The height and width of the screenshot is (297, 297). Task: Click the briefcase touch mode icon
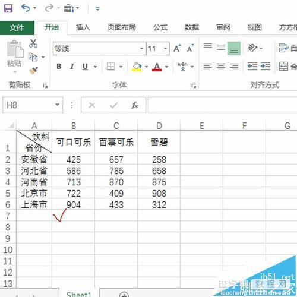click(69, 8)
